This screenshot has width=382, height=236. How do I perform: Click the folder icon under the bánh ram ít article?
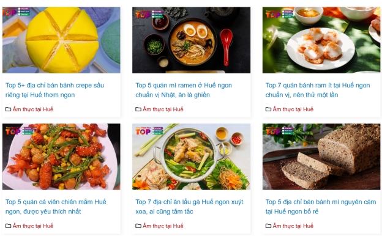tap(268, 109)
